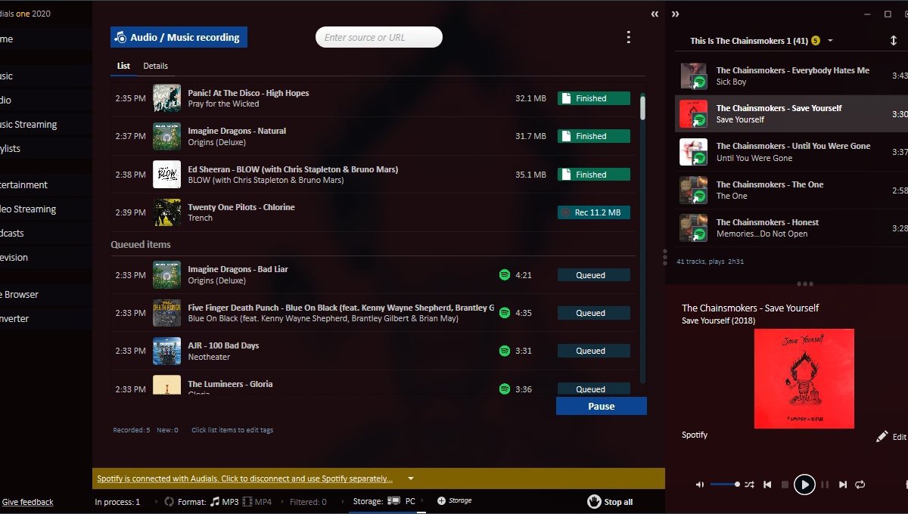Mute the player volume speaker
Image resolution: width=908 pixels, height=514 pixels.
tap(700, 485)
